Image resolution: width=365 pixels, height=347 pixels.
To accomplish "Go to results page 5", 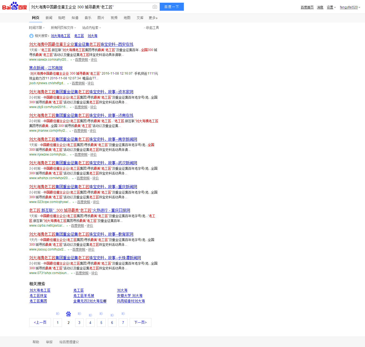I will coord(101,323).
